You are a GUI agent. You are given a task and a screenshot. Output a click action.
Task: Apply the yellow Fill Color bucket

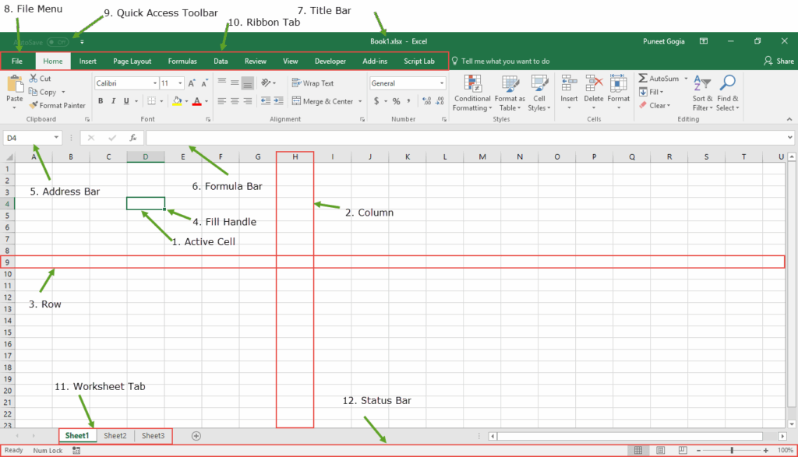click(177, 101)
